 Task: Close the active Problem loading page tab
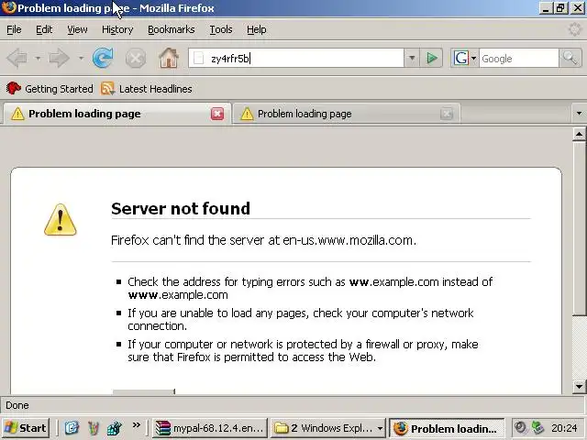point(217,114)
